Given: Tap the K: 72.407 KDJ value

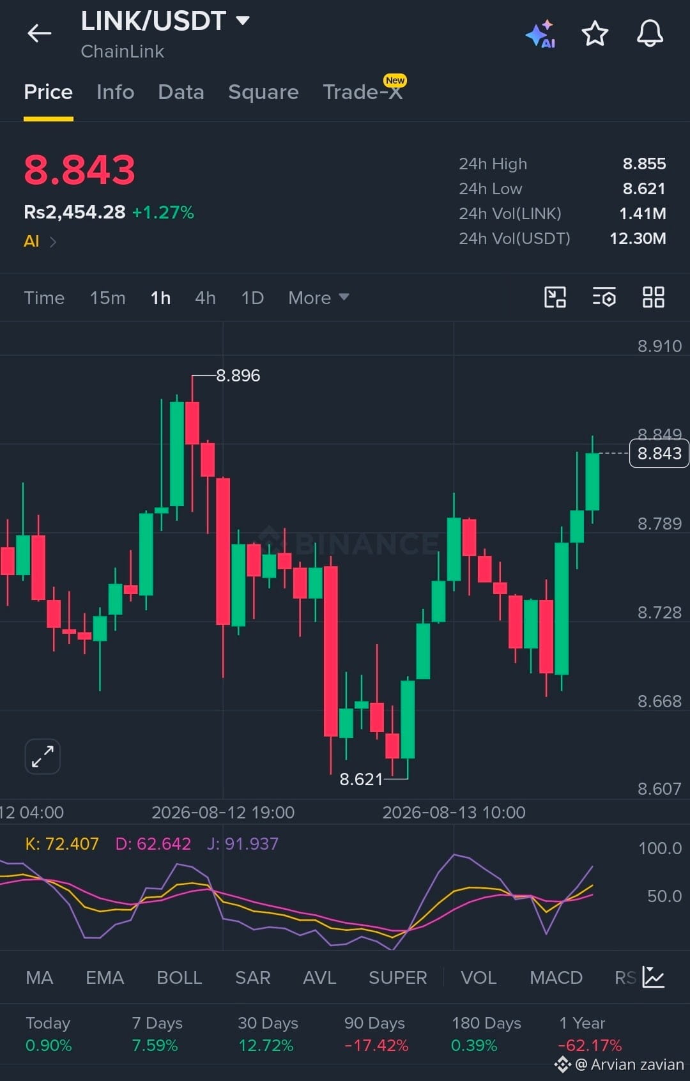Looking at the screenshot, I should click(62, 844).
